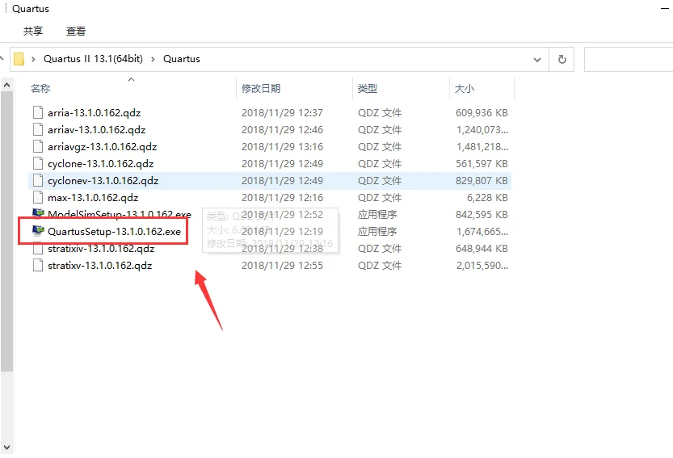This screenshot has height=458, width=673.
Task: Click the yellow folder icon in the address bar
Action: click(x=19, y=59)
